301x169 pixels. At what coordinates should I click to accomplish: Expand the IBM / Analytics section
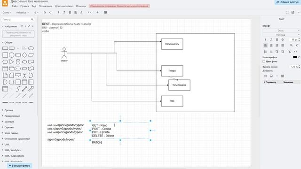pyautogui.click(x=13, y=150)
